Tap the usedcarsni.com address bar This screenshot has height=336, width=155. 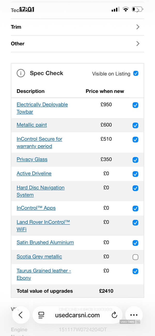77,315
